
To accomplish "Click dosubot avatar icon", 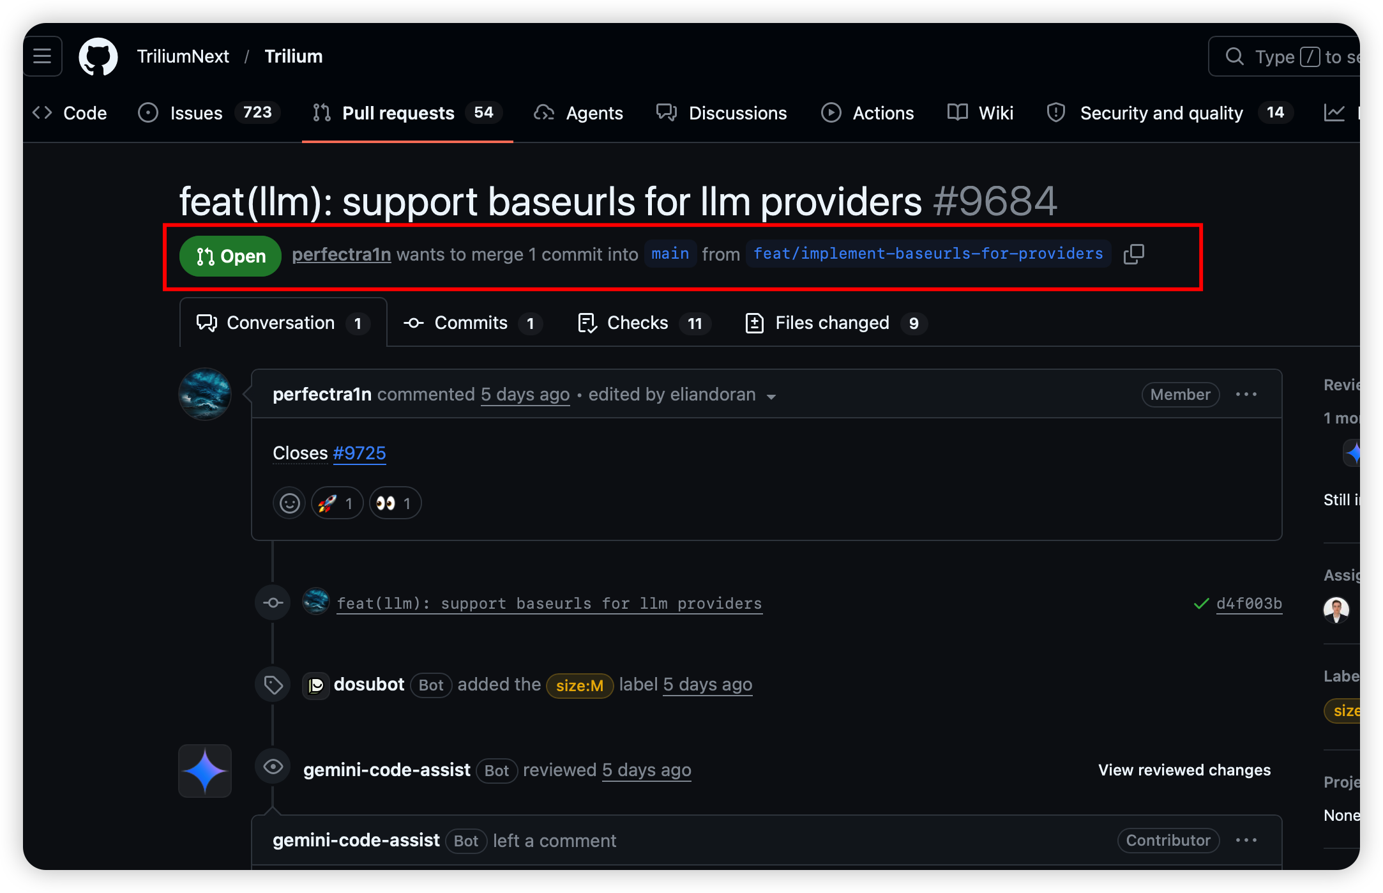I will coord(316,685).
